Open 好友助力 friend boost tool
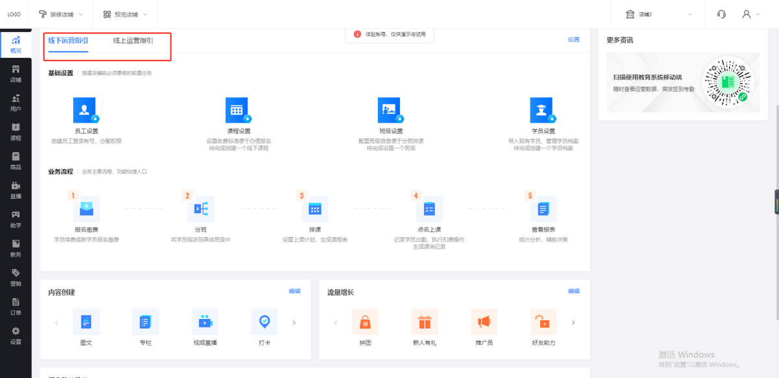The height and width of the screenshot is (378, 779). tap(543, 321)
